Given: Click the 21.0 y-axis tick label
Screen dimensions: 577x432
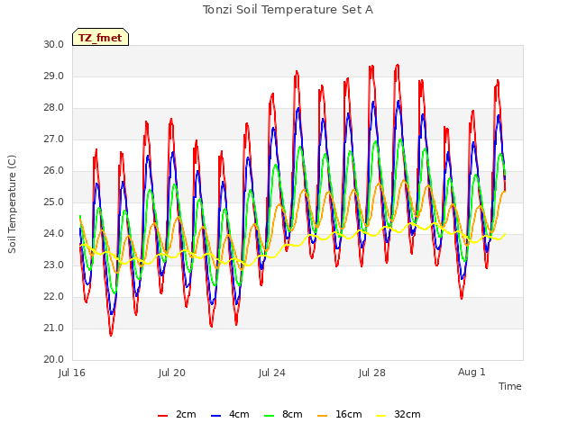Looking at the screenshot, I should [x=54, y=328].
